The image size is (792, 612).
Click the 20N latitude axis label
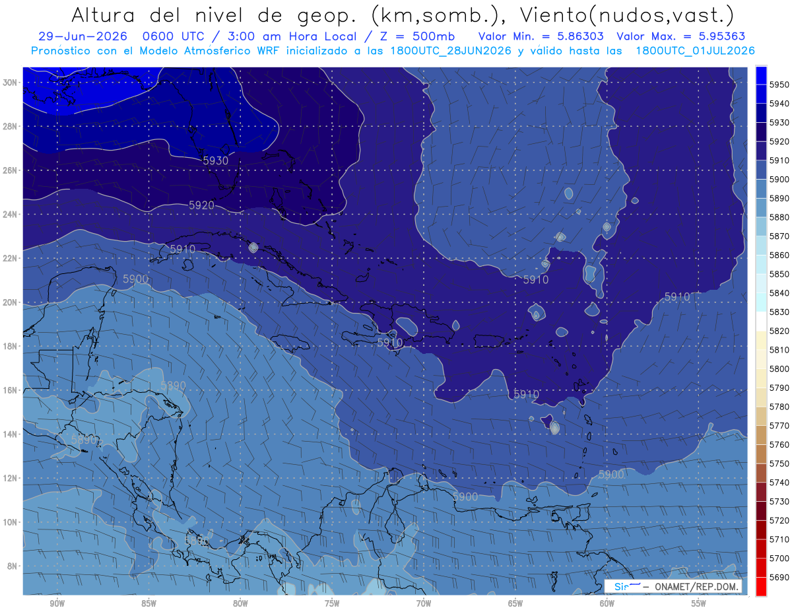click(x=10, y=302)
